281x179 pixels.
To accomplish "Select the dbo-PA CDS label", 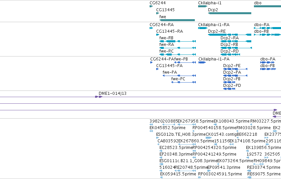I will click(268, 59).
